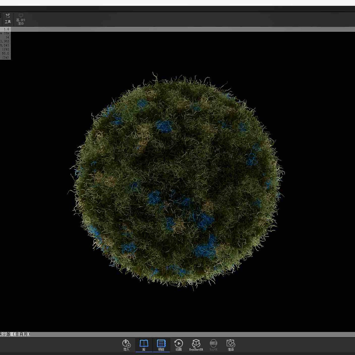This screenshot has height=355, width=355.
Task: Toggle the 项目 (Project) panel
Action: pos(161,345)
